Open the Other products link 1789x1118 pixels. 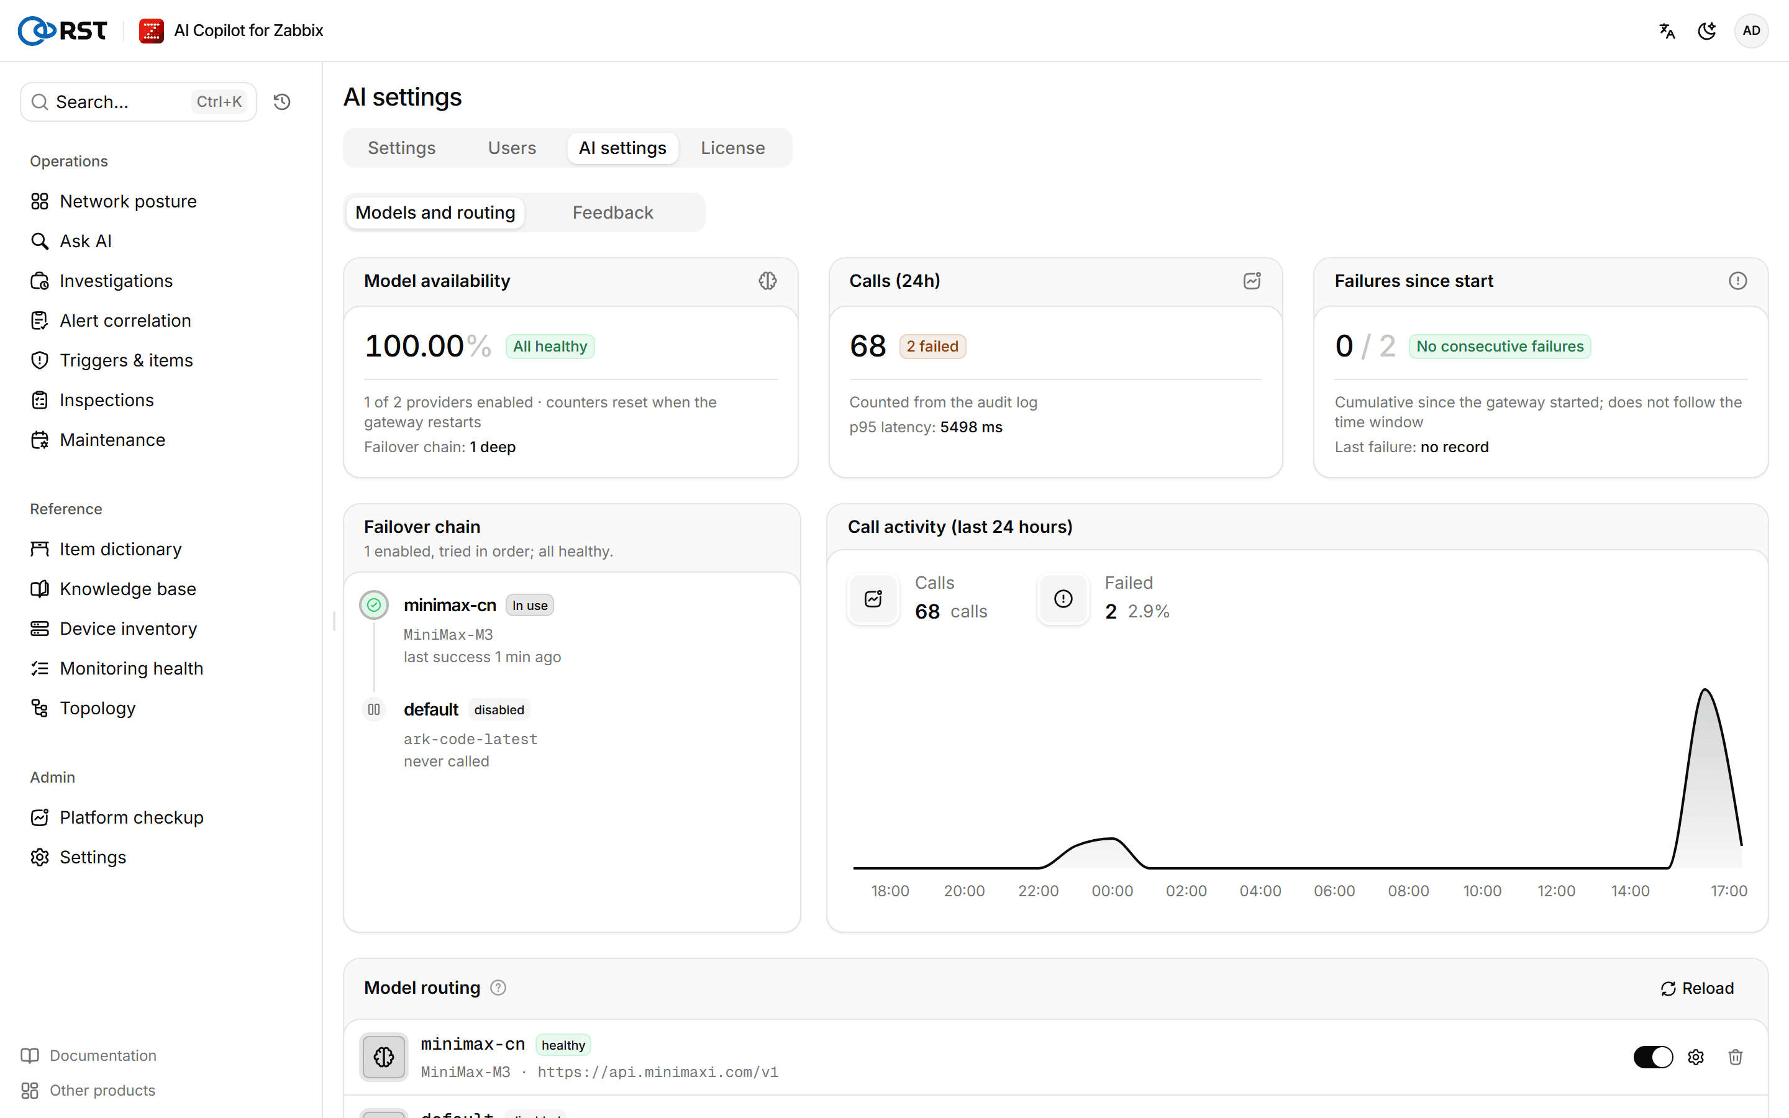click(89, 1091)
